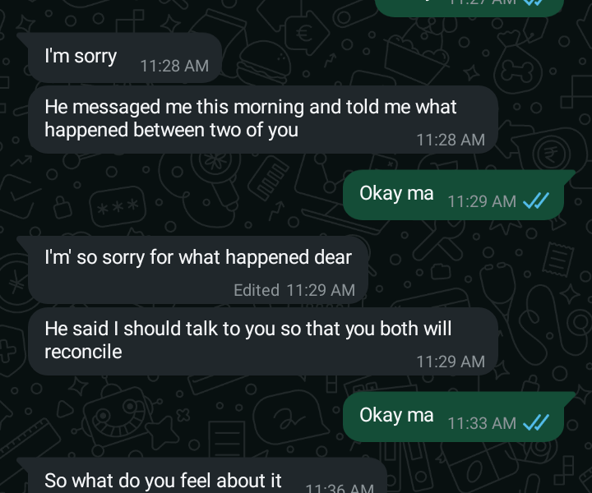Select the "So what do you feel about it" message
This screenshot has height=493, width=592.
tap(163, 481)
